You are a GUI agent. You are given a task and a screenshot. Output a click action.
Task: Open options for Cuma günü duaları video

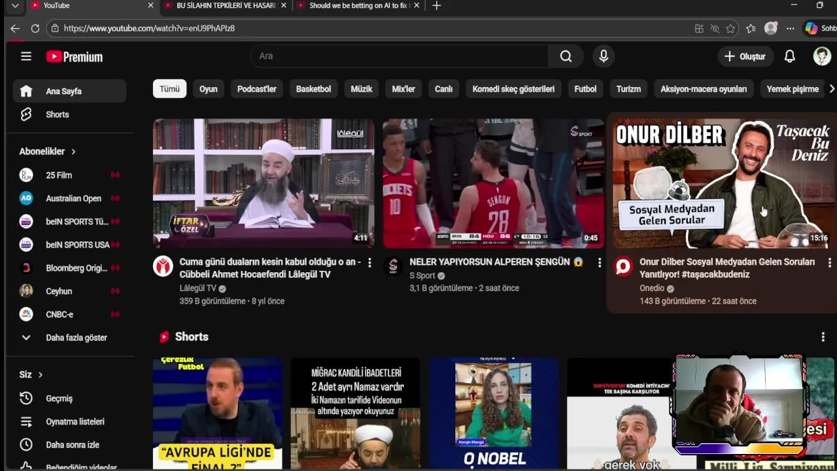coord(369,262)
